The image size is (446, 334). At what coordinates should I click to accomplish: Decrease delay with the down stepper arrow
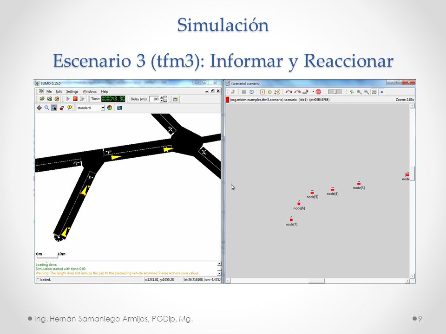pos(162,101)
